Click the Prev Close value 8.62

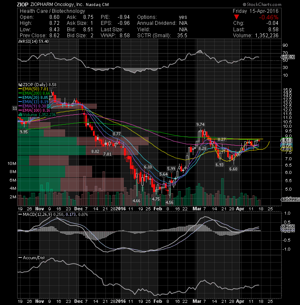[54, 36]
